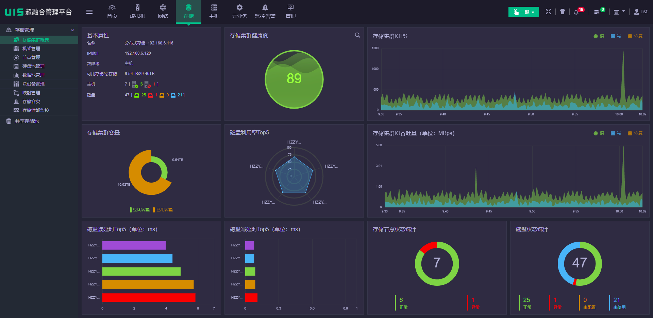Viewport: 653px width, 318px height.
Task: Click the search icon in cluster health panel
Action: [357, 35]
